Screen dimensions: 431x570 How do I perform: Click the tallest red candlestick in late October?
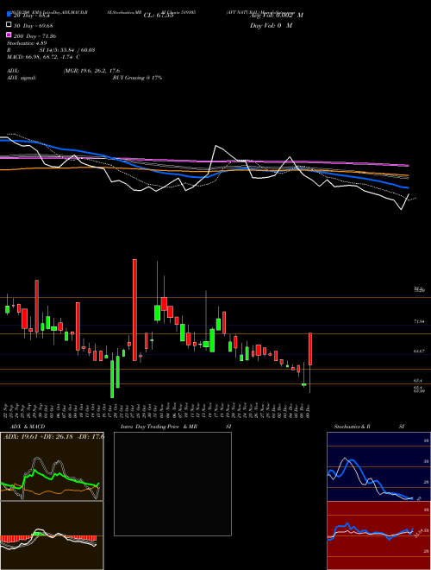(134, 310)
